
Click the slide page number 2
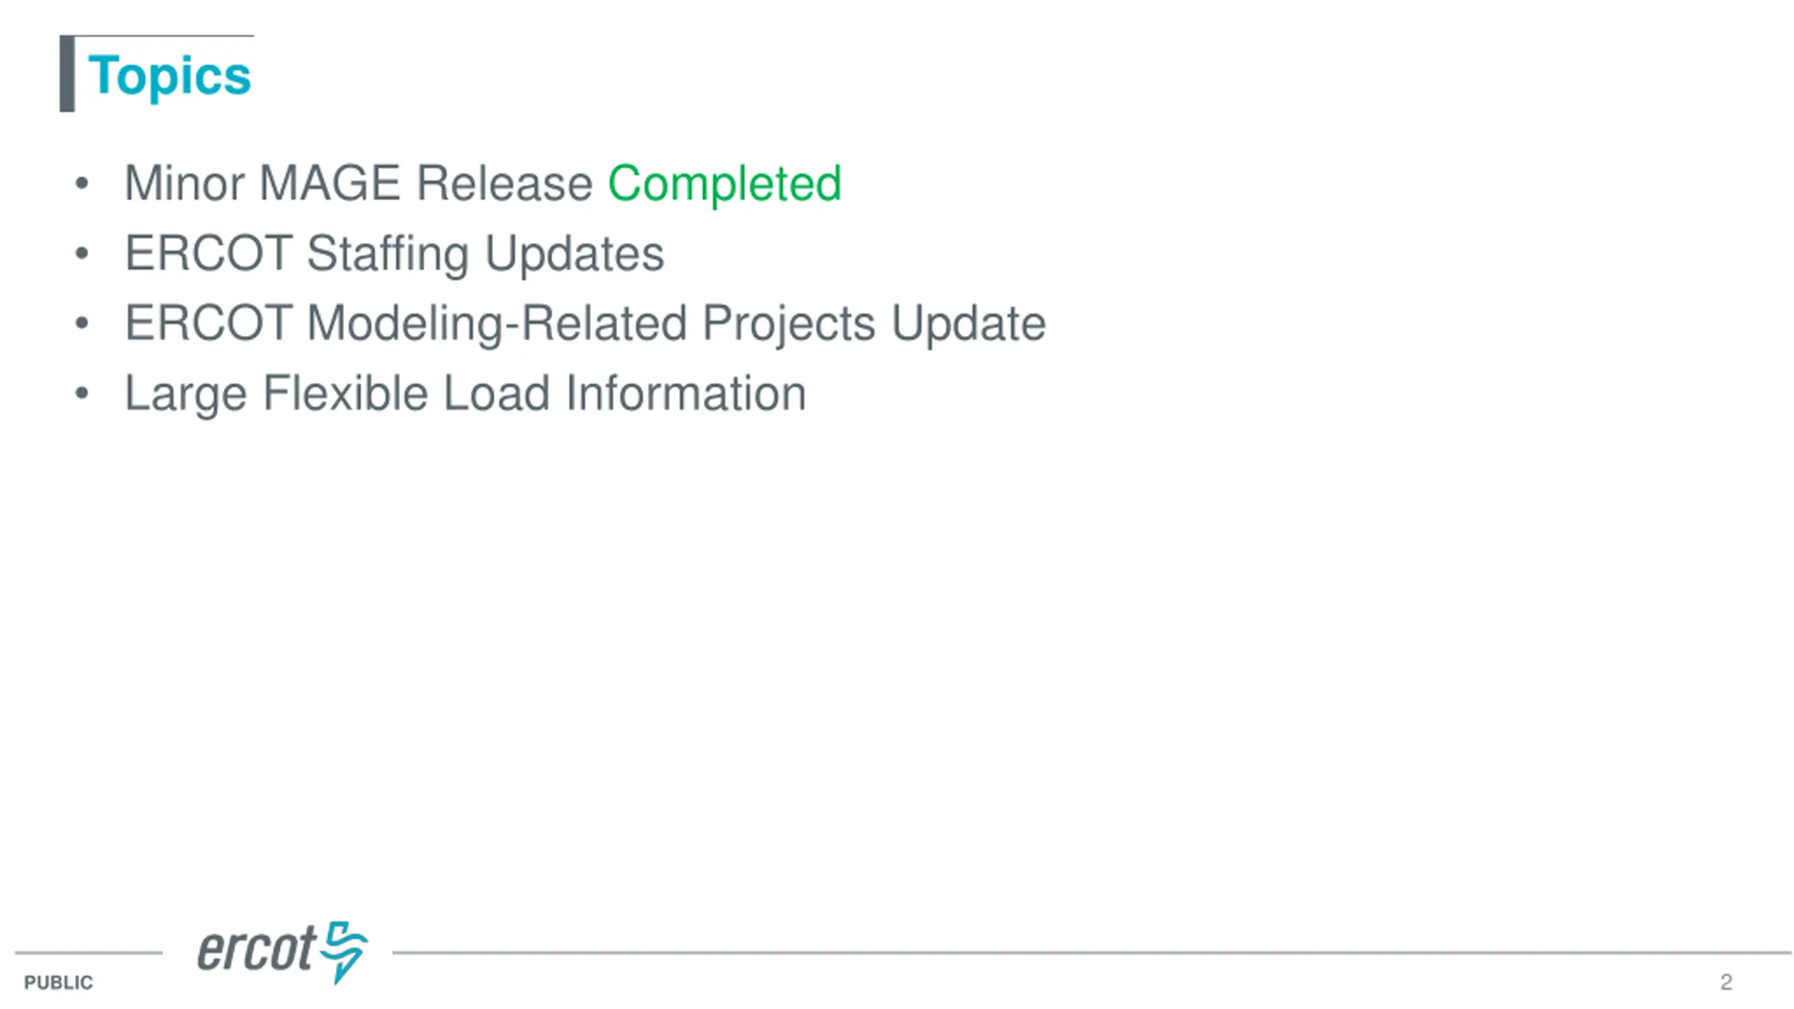pos(1726,982)
